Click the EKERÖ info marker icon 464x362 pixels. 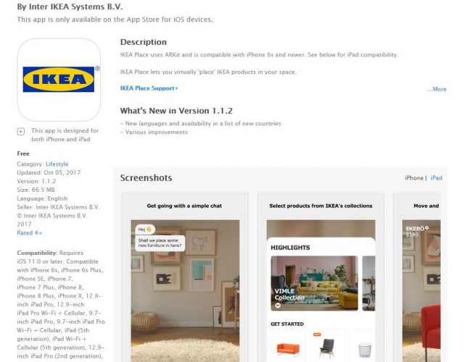coord(427,228)
